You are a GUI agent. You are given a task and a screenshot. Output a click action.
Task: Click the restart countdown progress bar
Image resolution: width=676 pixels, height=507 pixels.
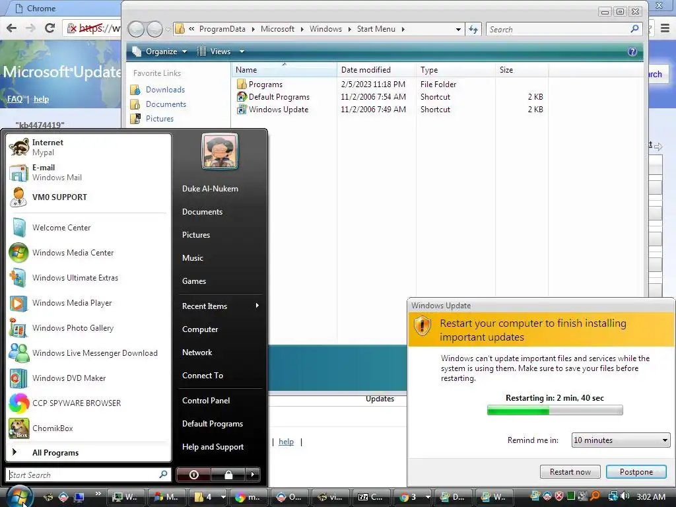click(x=555, y=410)
